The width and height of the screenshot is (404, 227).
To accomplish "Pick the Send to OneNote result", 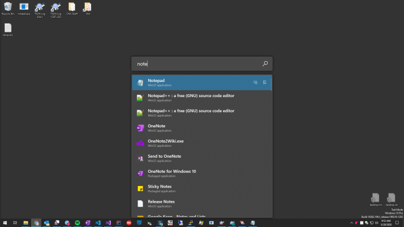I will pos(202,158).
